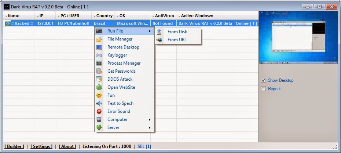
Task: Open the [ Builder ] link
Action: click(14, 146)
